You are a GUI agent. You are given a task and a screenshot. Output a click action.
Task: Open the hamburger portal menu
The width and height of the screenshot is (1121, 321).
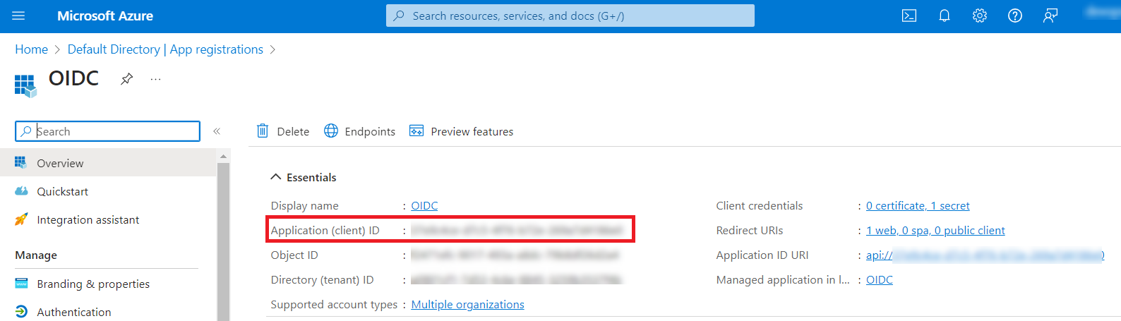coord(18,16)
